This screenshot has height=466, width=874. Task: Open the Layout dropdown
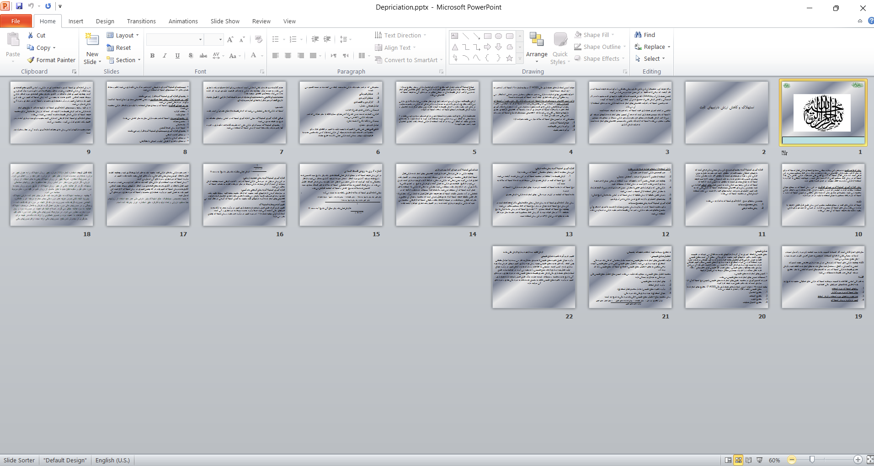pos(123,35)
